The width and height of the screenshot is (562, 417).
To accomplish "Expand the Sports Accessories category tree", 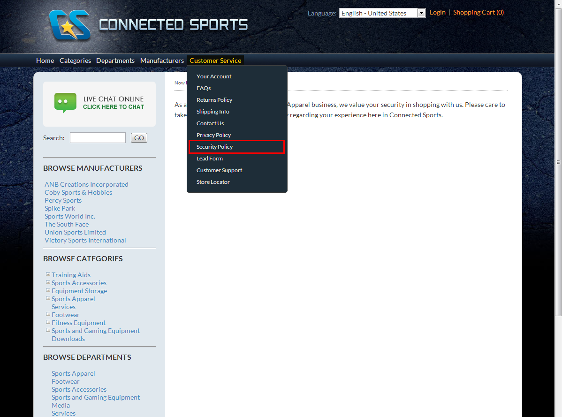I will click(48, 282).
